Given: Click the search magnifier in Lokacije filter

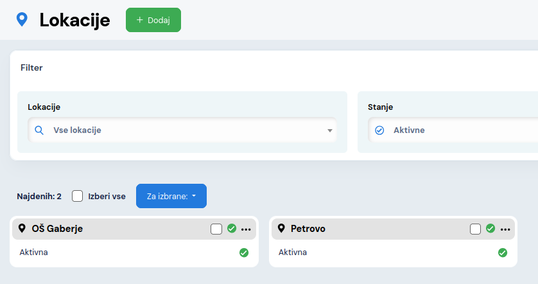Looking at the screenshot, I should (x=39, y=130).
